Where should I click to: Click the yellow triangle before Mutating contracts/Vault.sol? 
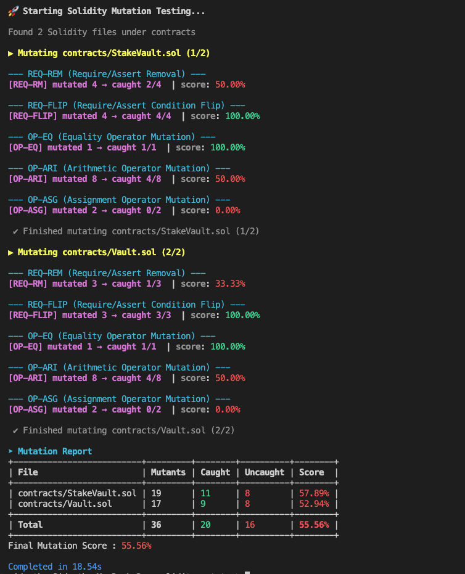coord(10,253)
